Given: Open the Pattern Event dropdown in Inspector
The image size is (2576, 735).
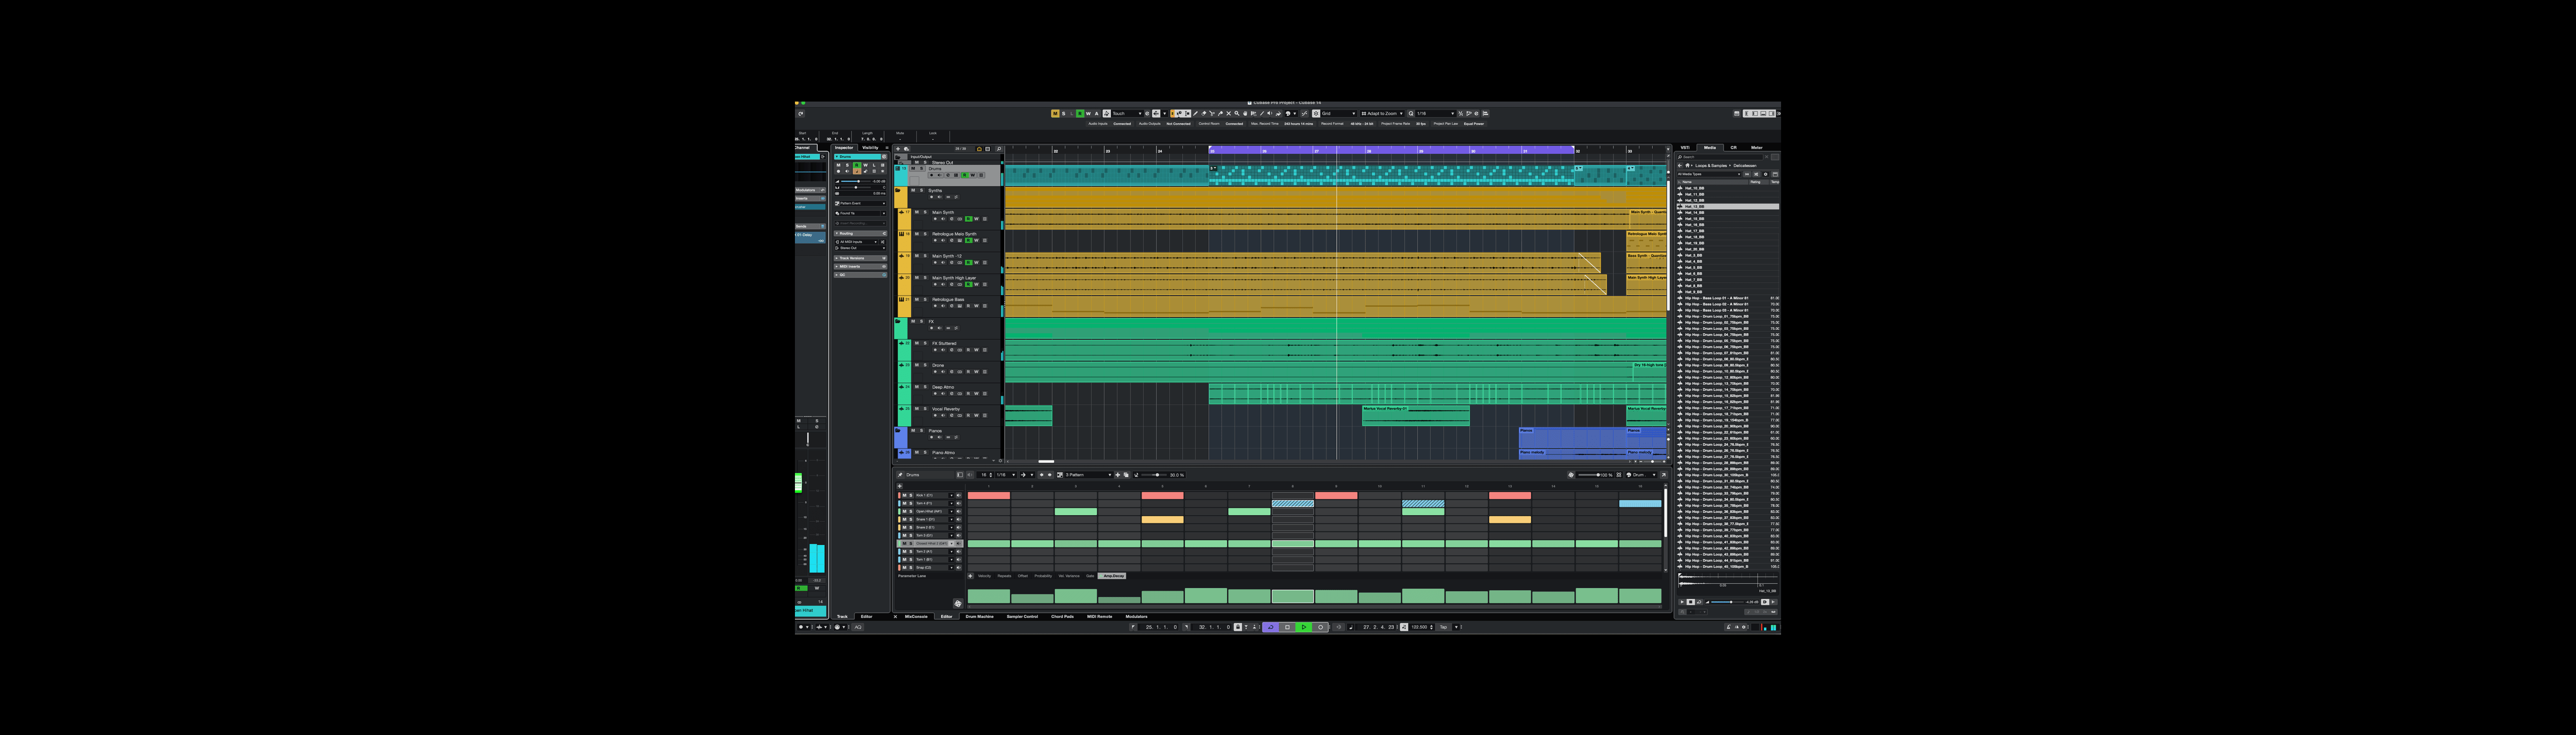Looking at the screenshot, I should 861,204.
